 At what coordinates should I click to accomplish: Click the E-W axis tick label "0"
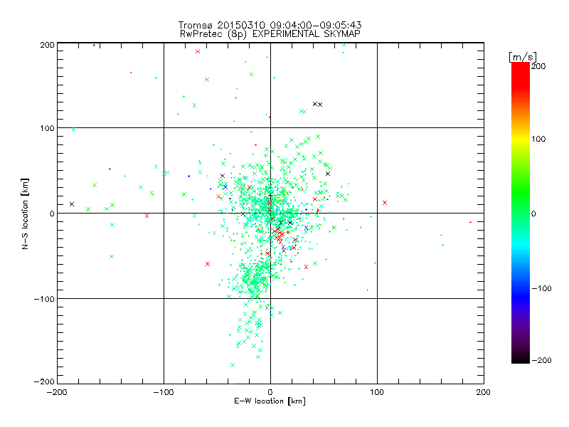270,392
